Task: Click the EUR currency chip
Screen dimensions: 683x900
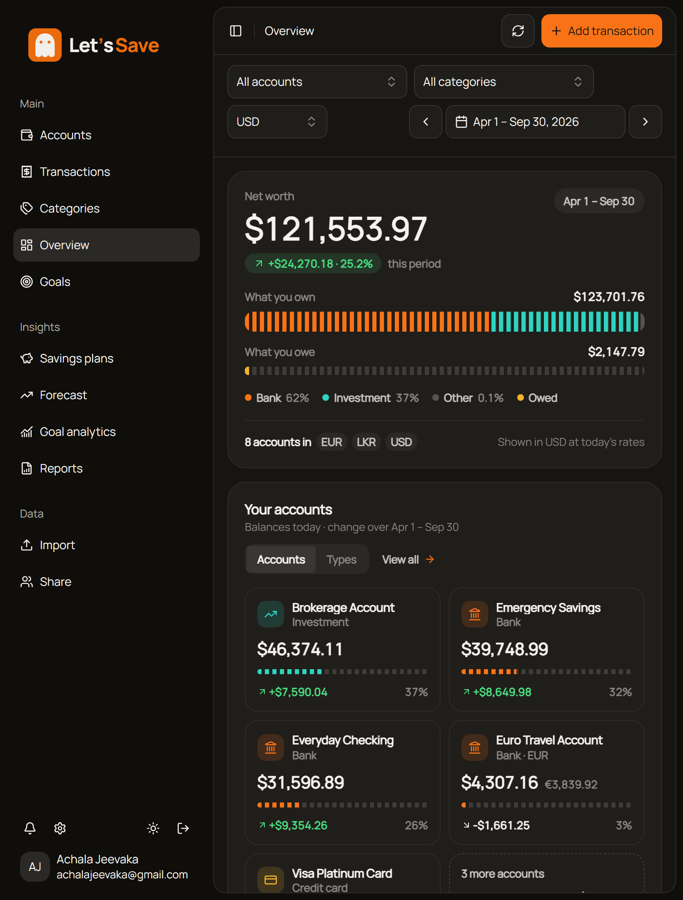Action: [332, 442]
